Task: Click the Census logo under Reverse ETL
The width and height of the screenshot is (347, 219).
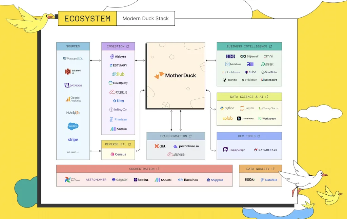Action: click(118, 154)
